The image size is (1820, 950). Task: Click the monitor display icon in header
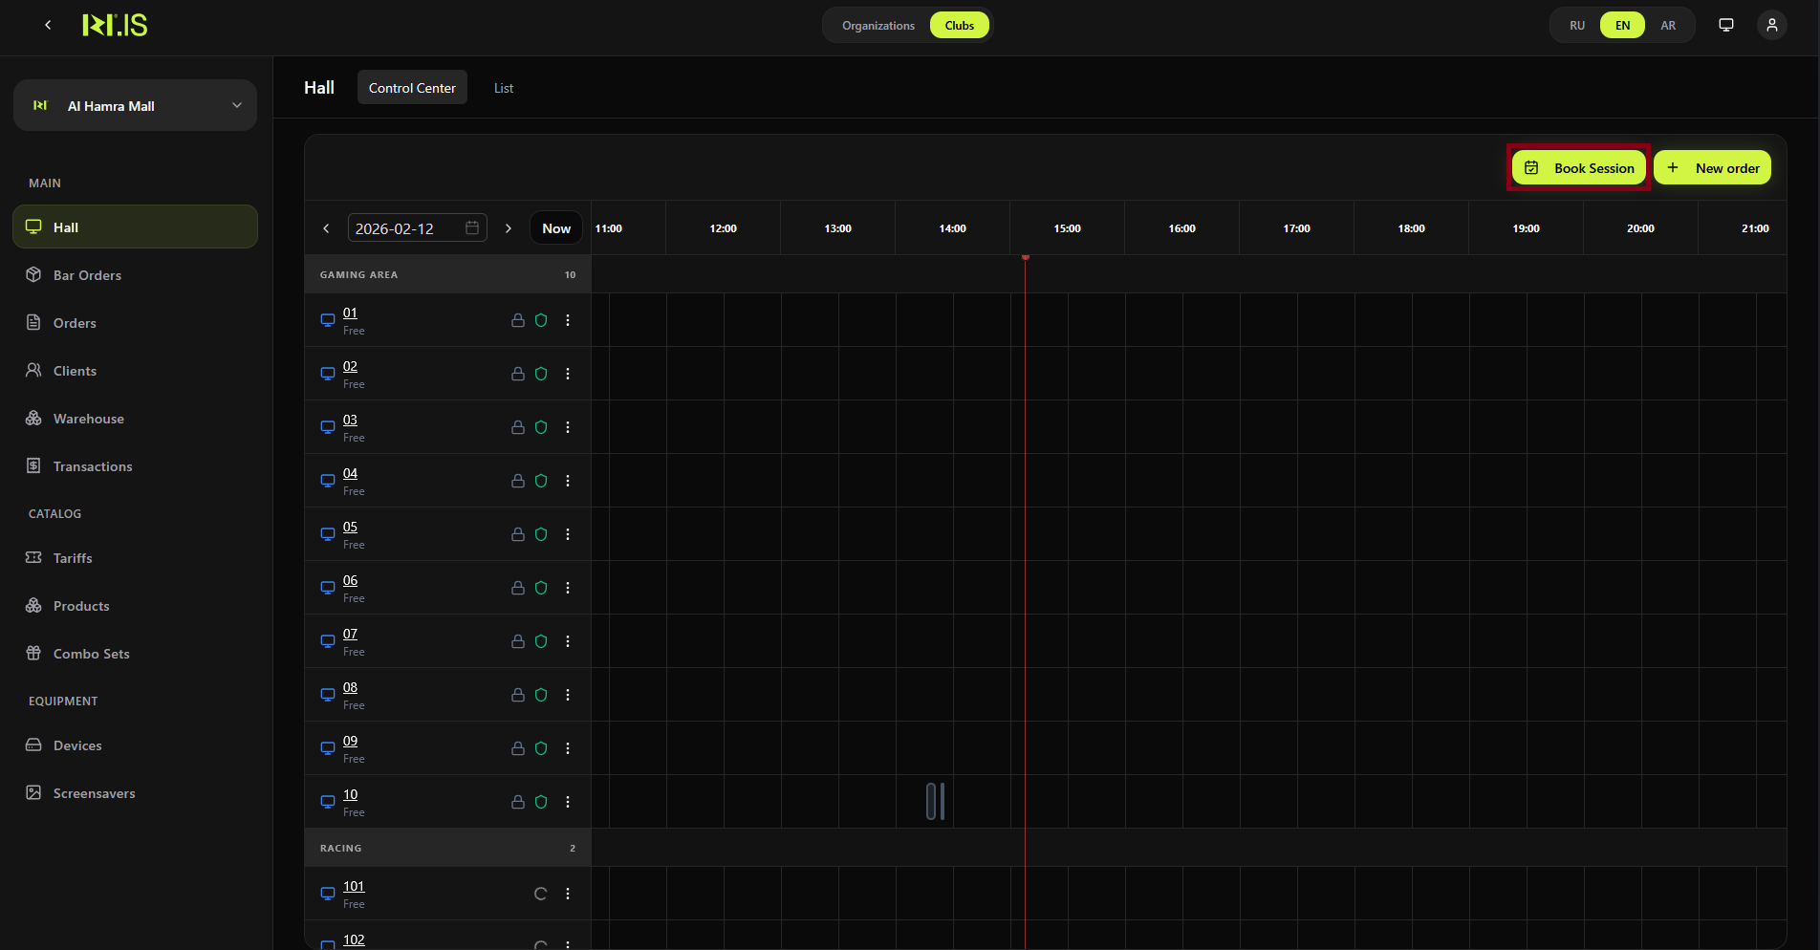coord(1725,25)
